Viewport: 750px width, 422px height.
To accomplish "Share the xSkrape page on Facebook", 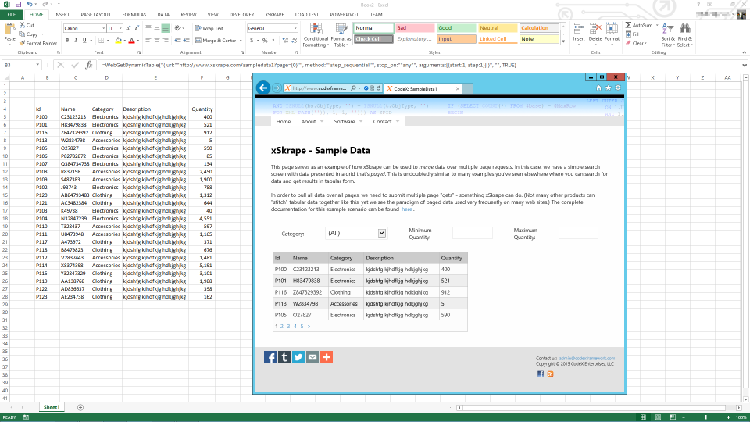I will [x=270, y=357].
